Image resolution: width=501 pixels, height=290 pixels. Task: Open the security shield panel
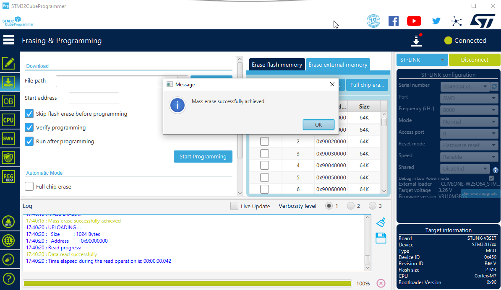click(8, 157)
